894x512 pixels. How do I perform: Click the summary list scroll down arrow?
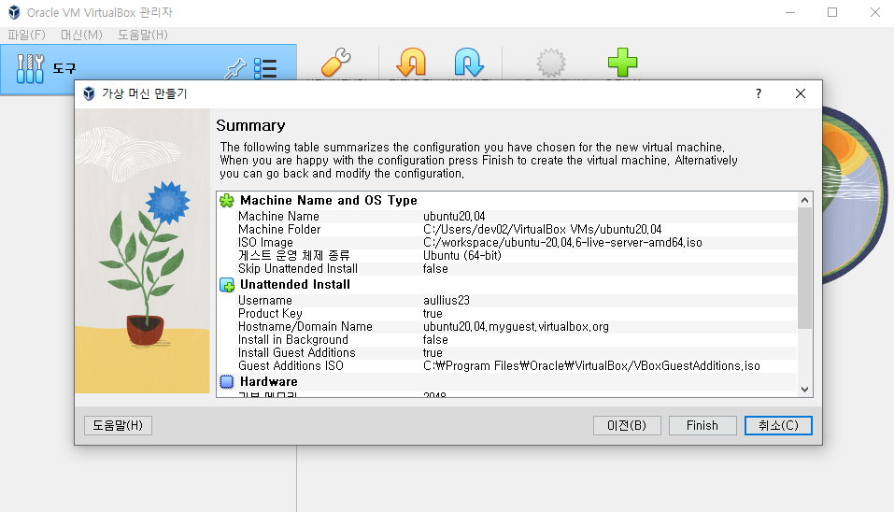pyautogui.click(x=804, y=390)
